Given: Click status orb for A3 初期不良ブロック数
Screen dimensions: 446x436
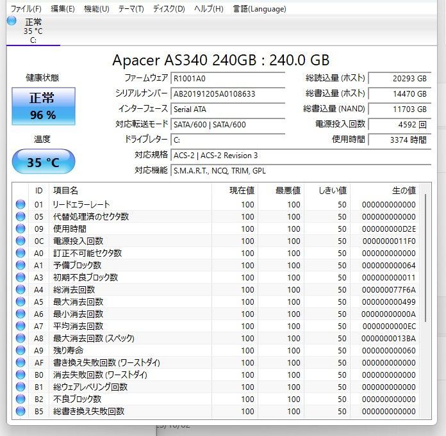Looking at the screenshot, I should coord(21,277).
